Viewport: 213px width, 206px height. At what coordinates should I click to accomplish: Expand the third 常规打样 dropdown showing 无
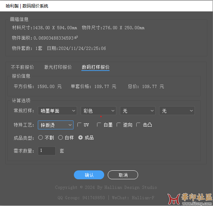(x=138, y=111)
